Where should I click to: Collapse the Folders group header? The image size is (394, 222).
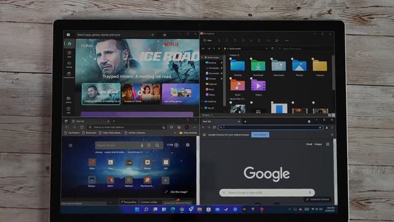click(234, 55)
